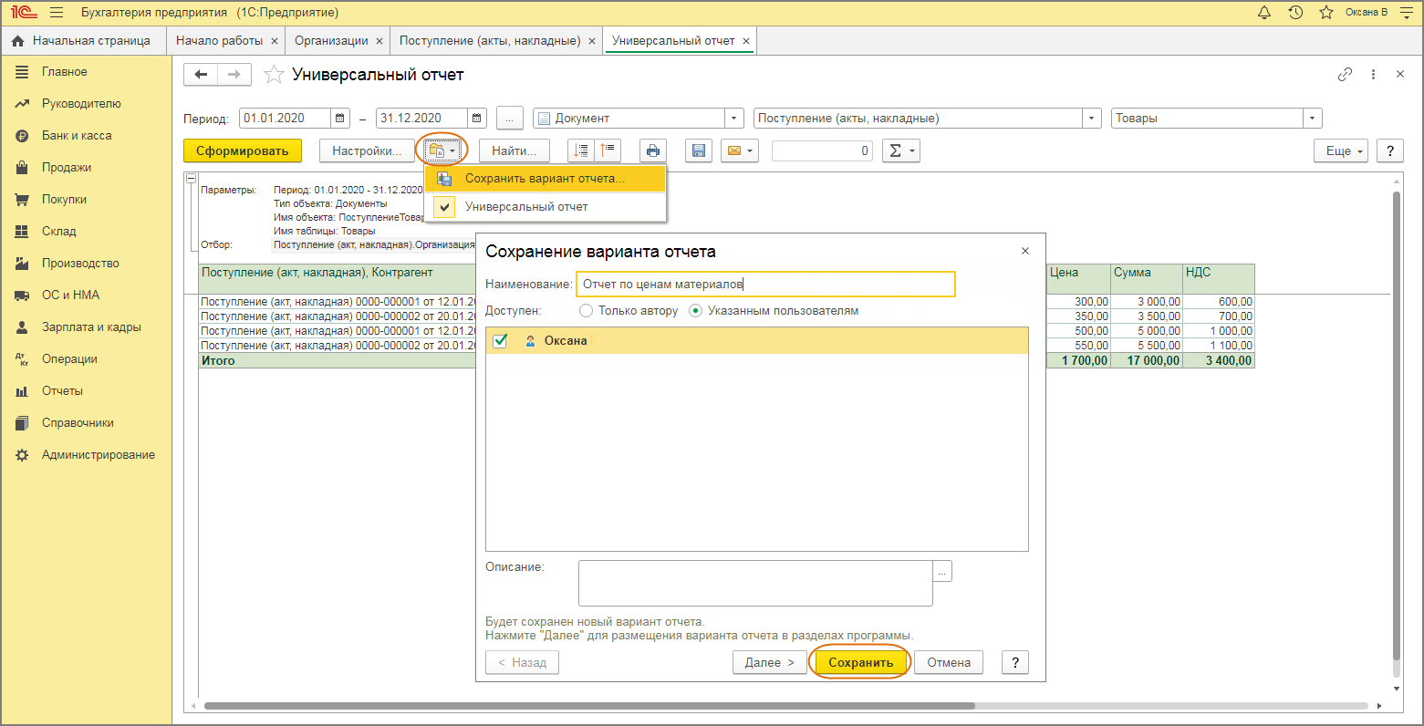Click the Наименование text field

tap(764, 285)
